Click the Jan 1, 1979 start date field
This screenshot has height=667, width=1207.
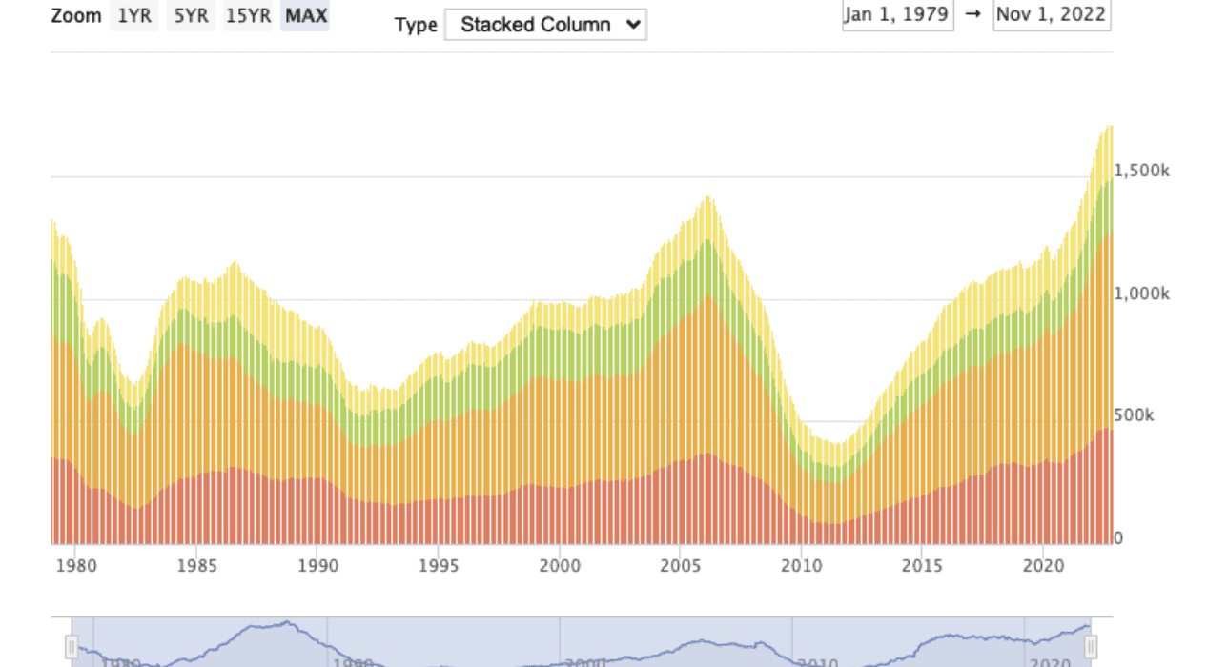897,15
